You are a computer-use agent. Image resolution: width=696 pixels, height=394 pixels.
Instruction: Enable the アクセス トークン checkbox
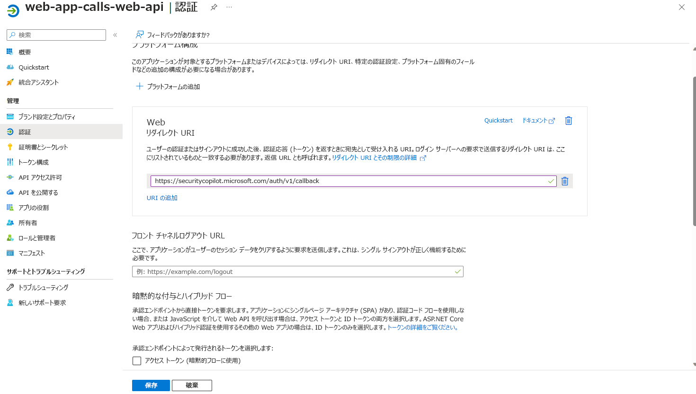(137, 360)
